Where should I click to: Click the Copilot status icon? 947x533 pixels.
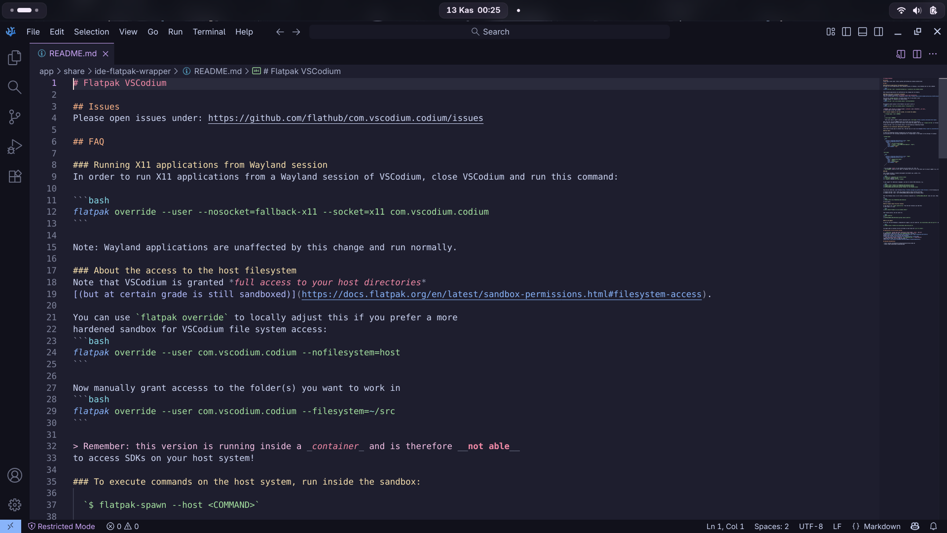[x=915, y=526]
